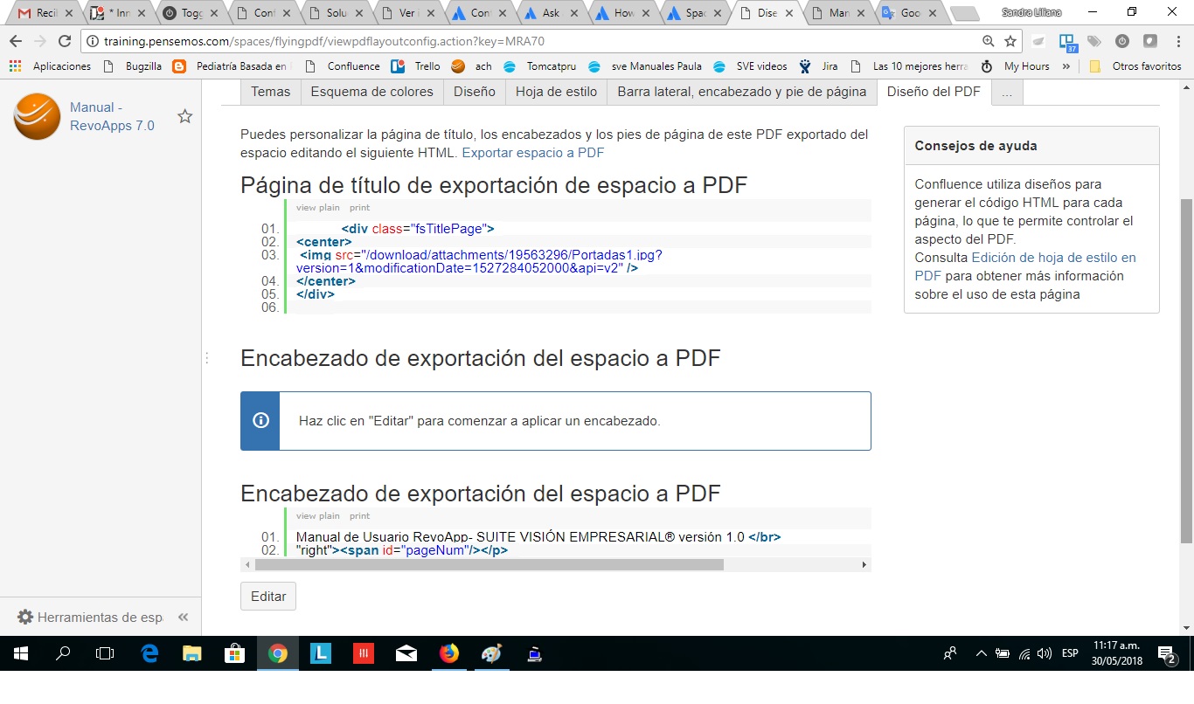Close the current Diseño browser tab

789,13
